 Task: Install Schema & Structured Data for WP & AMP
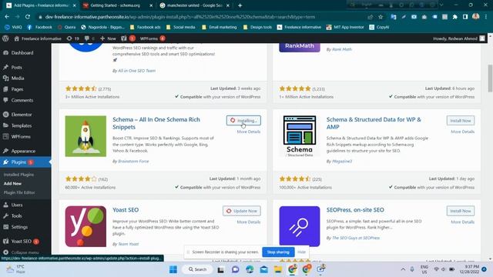[x=461, y=121]
